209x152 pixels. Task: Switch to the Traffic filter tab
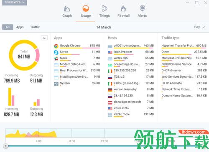point(35,27)
